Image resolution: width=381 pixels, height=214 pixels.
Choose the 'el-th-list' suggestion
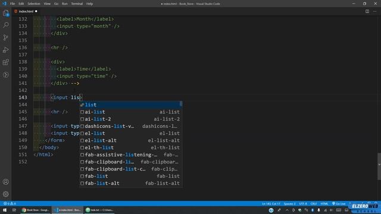(131, 147)
